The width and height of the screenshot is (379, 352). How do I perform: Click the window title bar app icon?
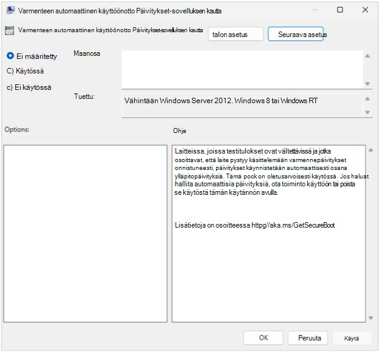tap(10, 10)
